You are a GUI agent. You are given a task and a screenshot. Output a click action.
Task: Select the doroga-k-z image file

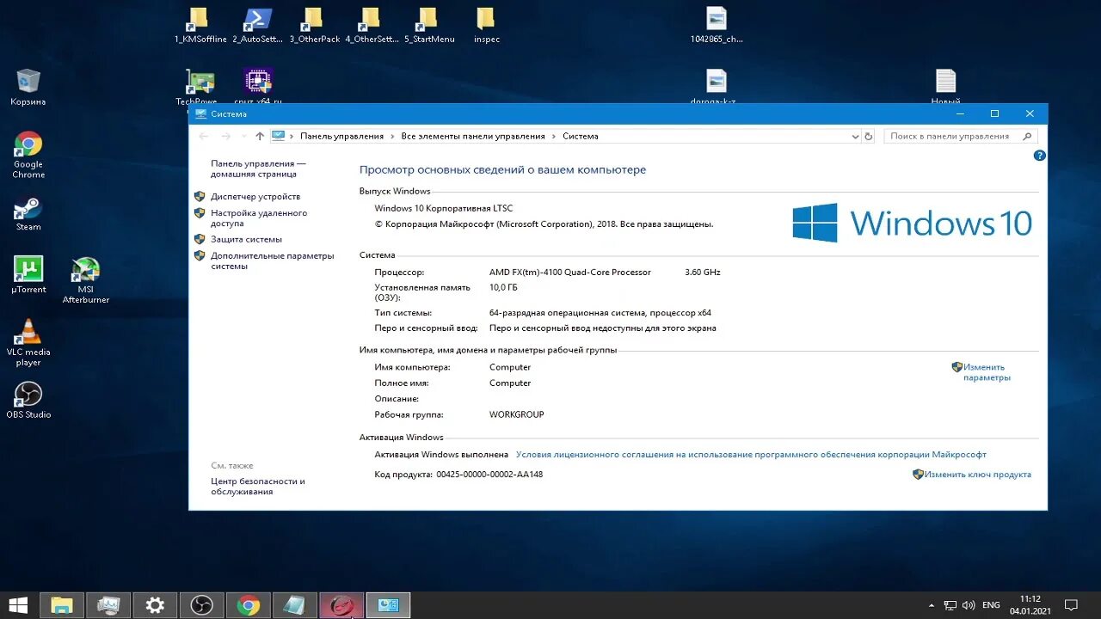coord(717,87)
